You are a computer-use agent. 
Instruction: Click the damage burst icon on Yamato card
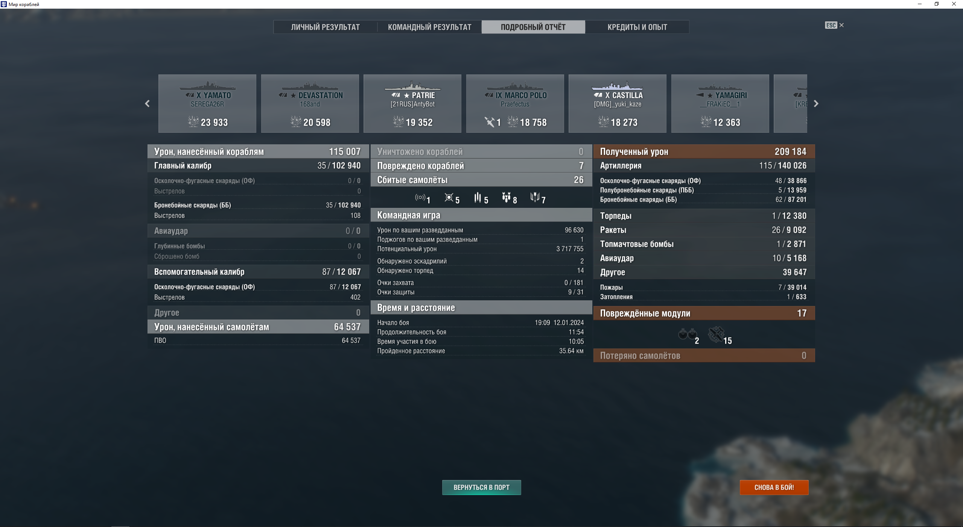pyautogui.click(x=193, y=121)
